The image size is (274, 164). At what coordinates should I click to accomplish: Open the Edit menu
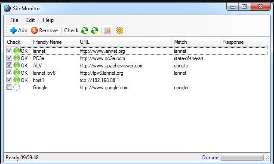pyautogui.click(x=31, y=20)
